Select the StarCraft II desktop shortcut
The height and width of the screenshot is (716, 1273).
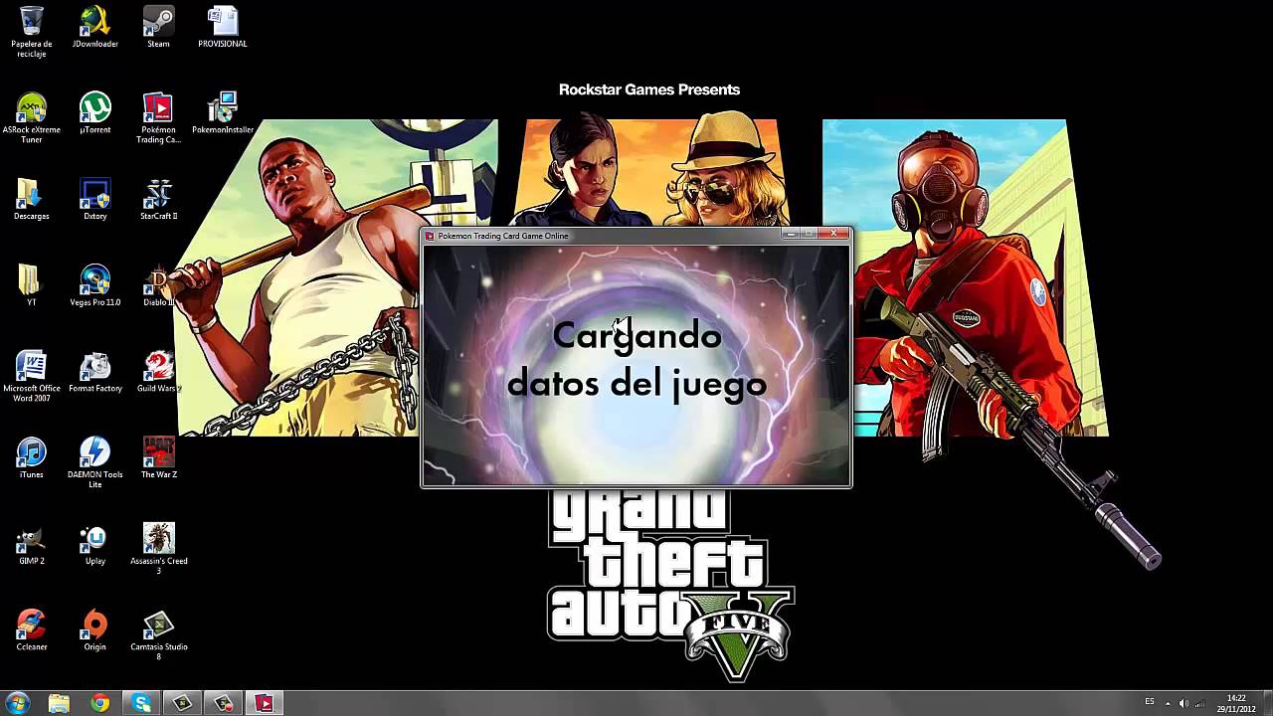158,199
